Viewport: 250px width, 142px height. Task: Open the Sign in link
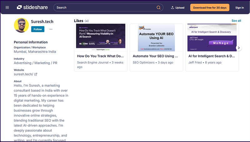[239, 7]
